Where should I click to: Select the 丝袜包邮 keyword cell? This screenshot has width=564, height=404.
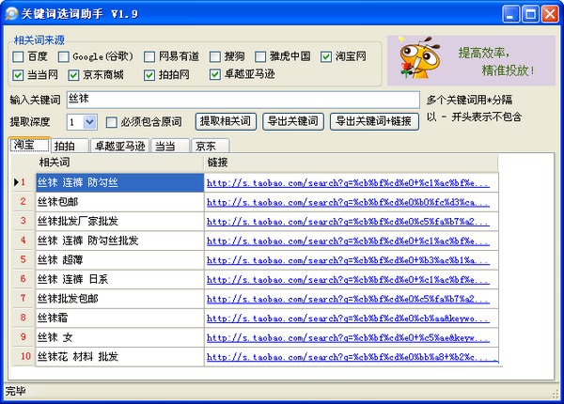(119, 202)
